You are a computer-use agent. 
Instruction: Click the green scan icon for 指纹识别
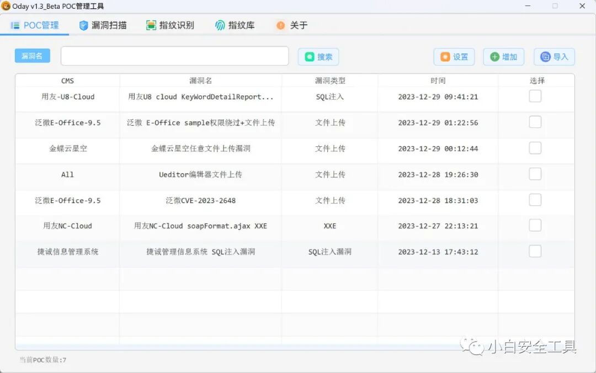tap(151, 25)
